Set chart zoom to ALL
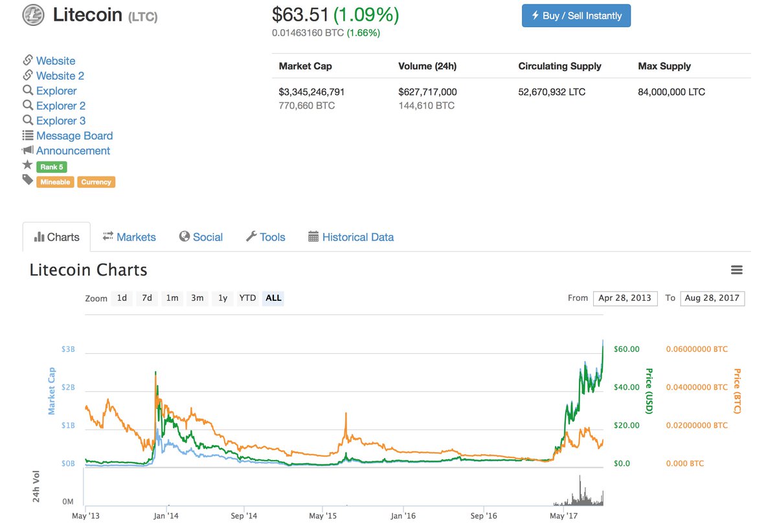This screenshot has height=524, width=777. pyautogui.click(x=274, y=298)
